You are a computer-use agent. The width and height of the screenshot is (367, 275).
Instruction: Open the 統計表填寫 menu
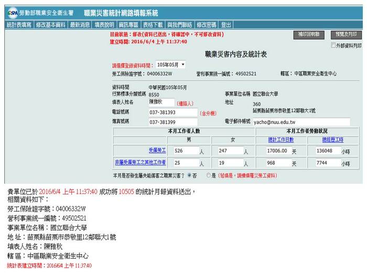pyautogui.click(x=19, y=25)
